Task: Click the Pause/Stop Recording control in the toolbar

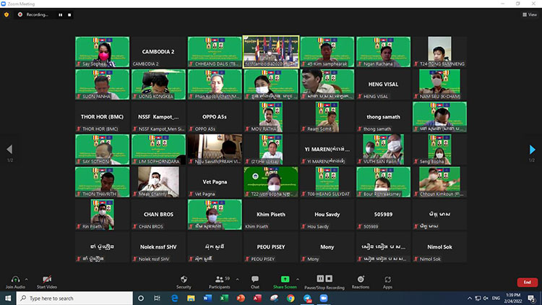Action: click(x=324, y=279)
